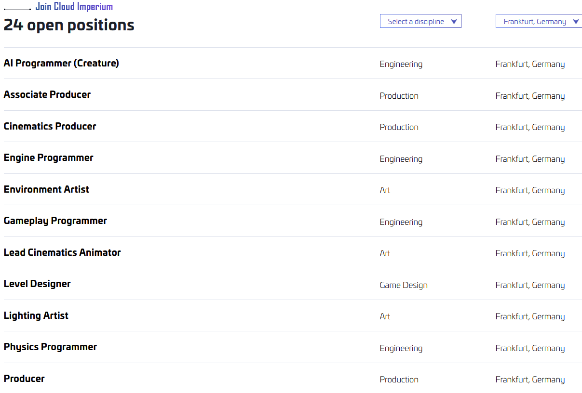
Task: Click Production in the Producer row
Action: tap(399, 380)
